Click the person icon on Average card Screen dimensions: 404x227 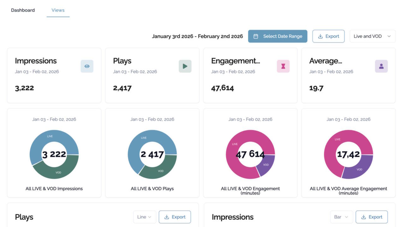click(381, 66)
